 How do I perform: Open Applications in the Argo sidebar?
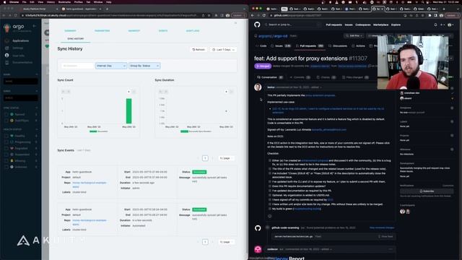click(21, 40)
